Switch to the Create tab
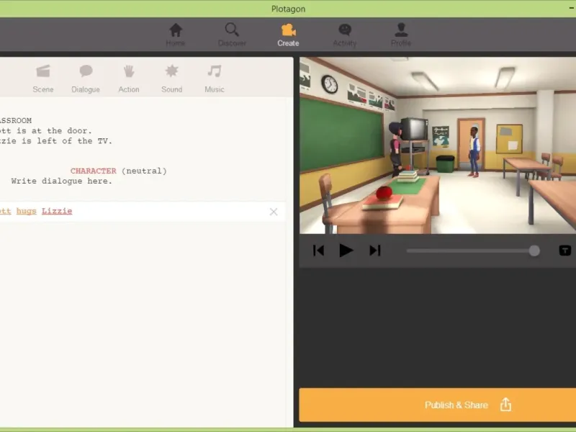Screen dimensions: 576x432 tap(289, 35)
